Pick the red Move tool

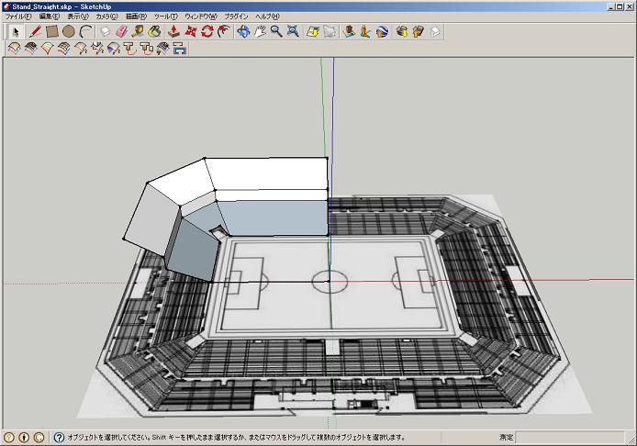pyautogui.click(x=191, y=31)
